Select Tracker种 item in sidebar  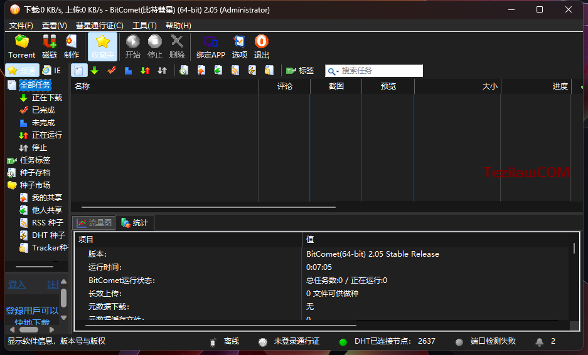50,248
